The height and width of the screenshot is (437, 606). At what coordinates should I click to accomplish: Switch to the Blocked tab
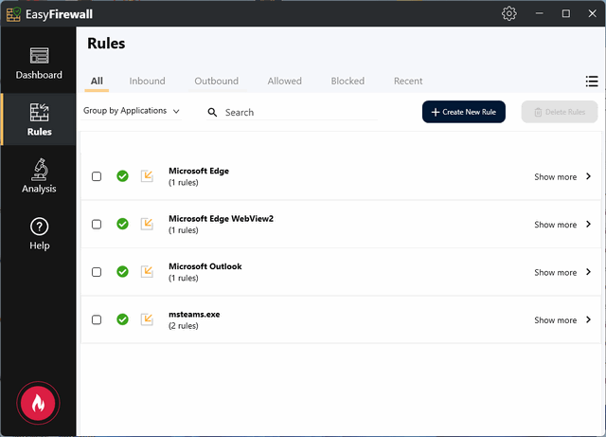tap(348, 81)
